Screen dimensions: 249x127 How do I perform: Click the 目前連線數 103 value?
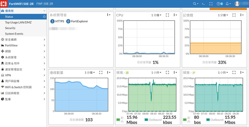point(89,120)
